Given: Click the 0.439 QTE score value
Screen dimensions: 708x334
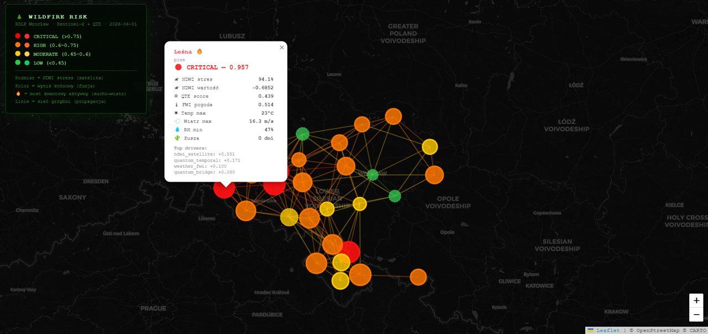Looking at the screenshot, I should point(266,96).
